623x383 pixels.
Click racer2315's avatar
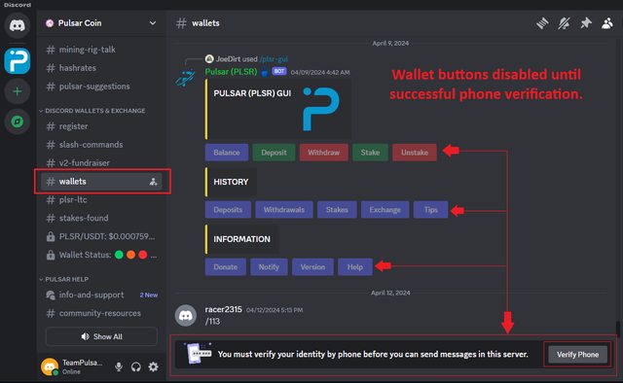[186, 316]
